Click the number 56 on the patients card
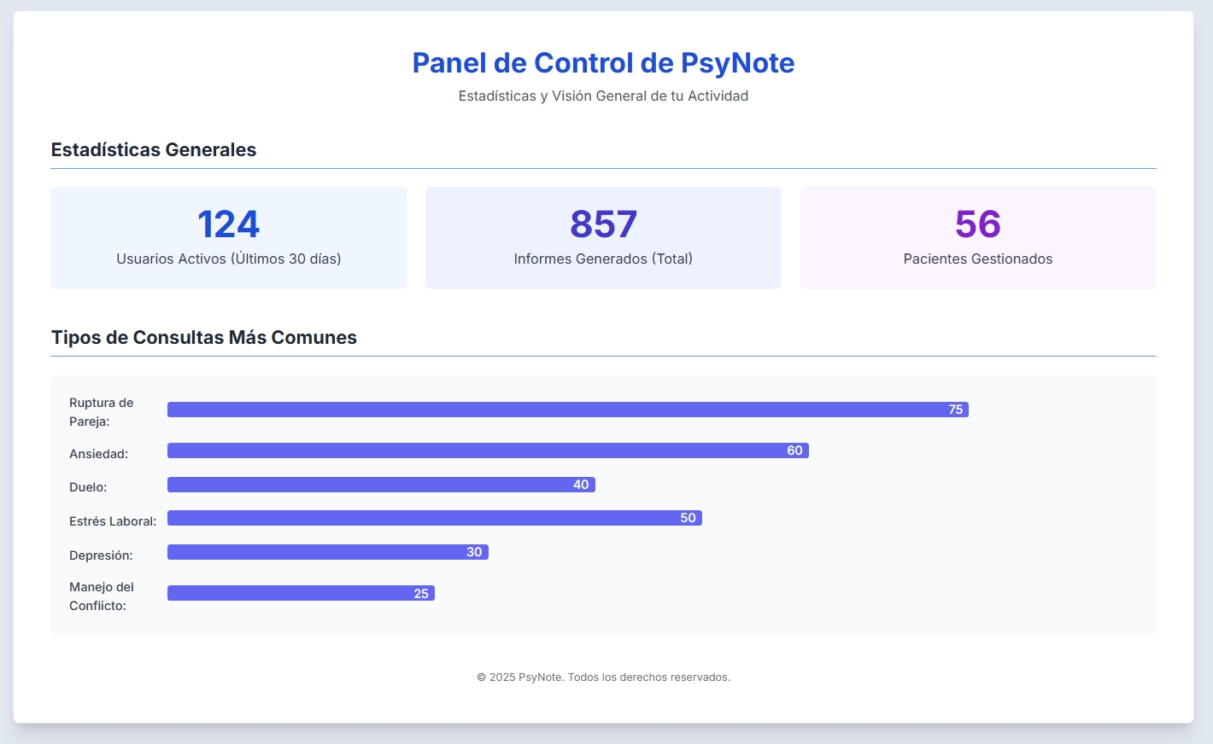This screenshot has height=744, width=1213. (x=978, y=224)
